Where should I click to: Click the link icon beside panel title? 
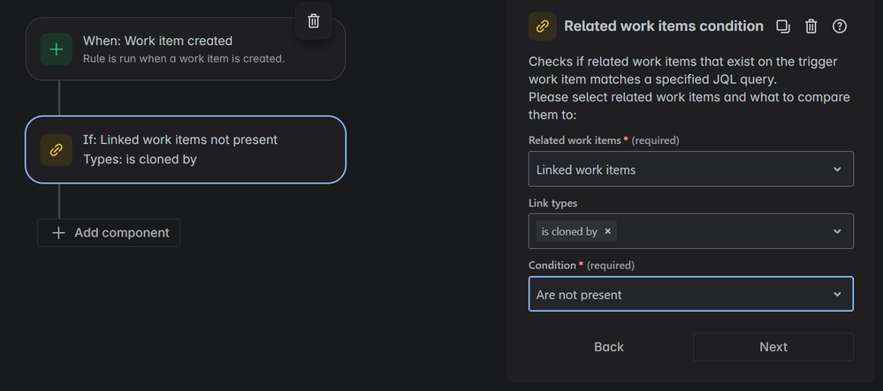click(543, 26)
